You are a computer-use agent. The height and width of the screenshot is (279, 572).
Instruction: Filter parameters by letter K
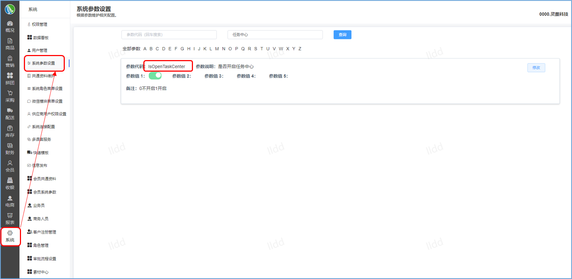[205, 49]
